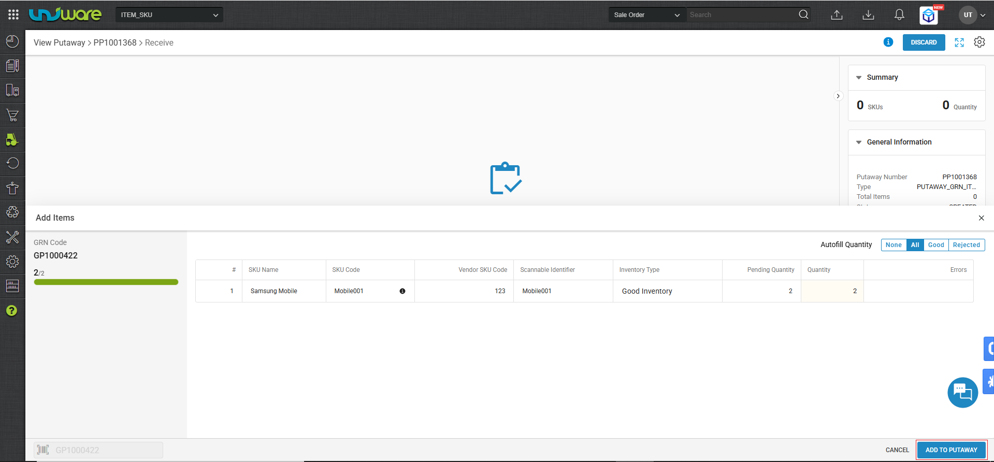994x462 pixels.
Task: Open the UT user account menu
Action: pyautogui.click(x=972, y=15)
